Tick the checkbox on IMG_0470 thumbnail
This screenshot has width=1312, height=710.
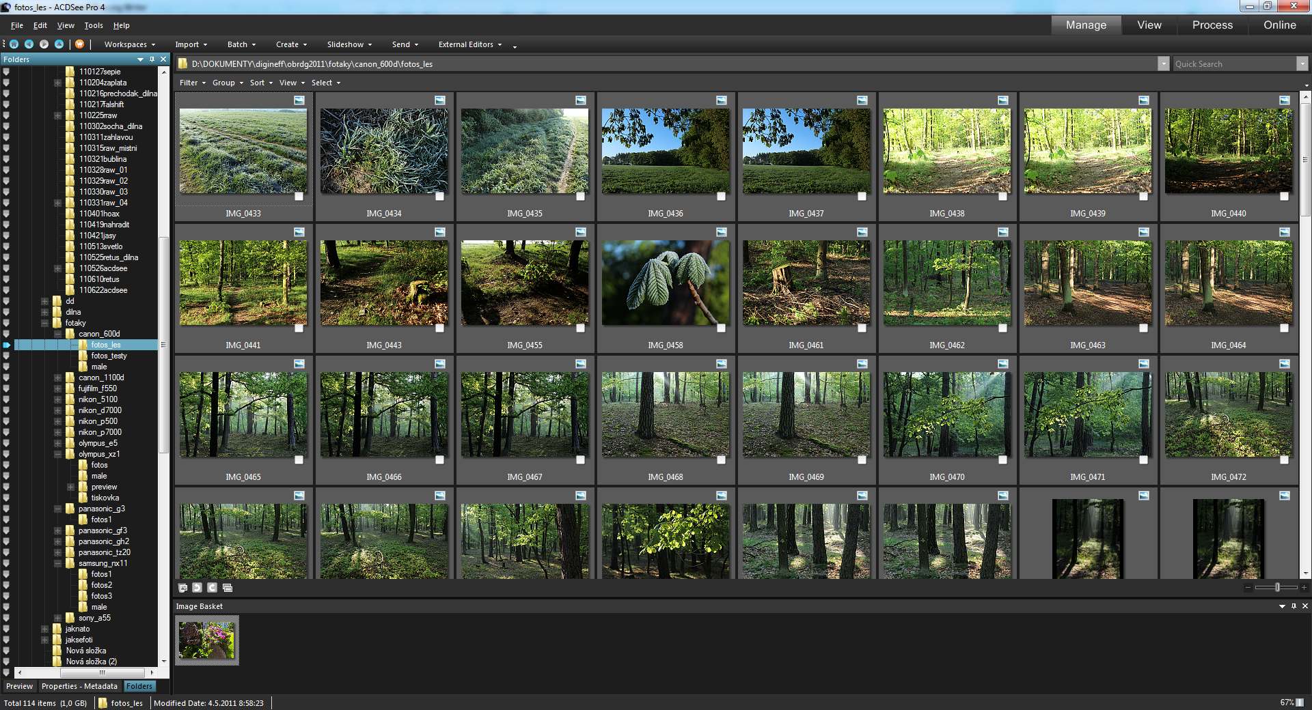click(x=1002, y=460)
